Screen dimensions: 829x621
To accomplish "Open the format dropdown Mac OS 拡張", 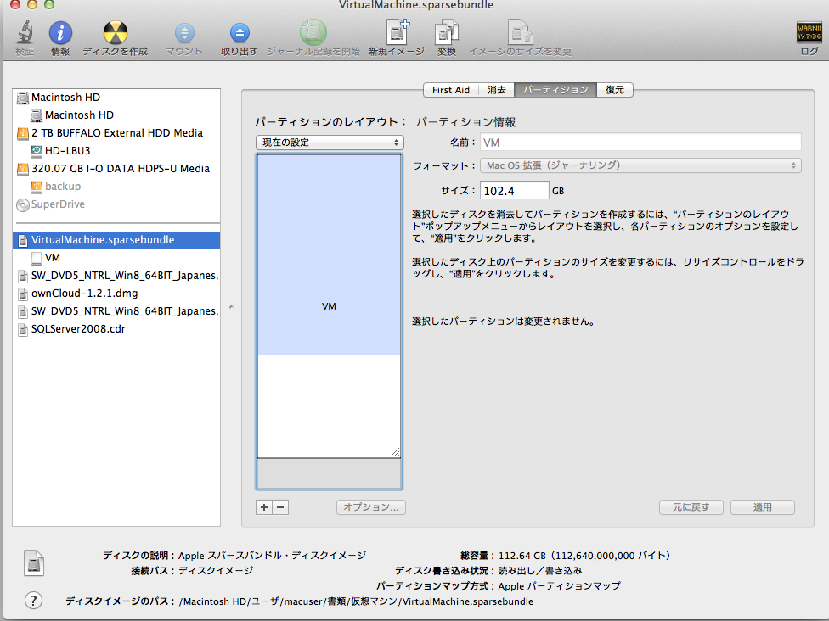I will tap(640, 165).
